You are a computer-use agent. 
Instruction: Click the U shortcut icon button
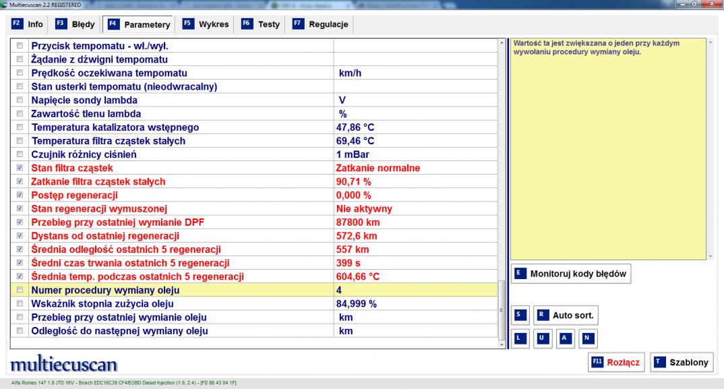click(x=541, y=337)
